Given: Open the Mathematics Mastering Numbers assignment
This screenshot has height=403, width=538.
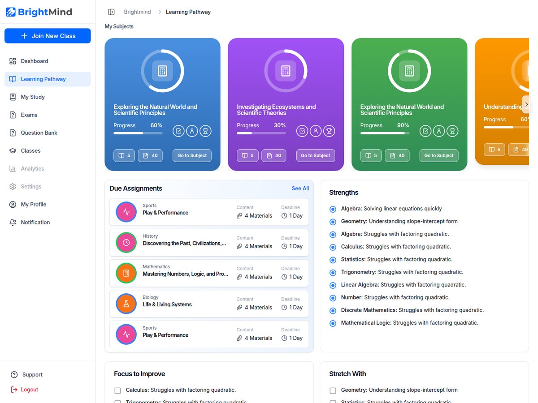Looking at the screenshot, I should click(209, 273).
